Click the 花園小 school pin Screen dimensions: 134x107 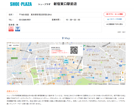click(x=101, y=74)
